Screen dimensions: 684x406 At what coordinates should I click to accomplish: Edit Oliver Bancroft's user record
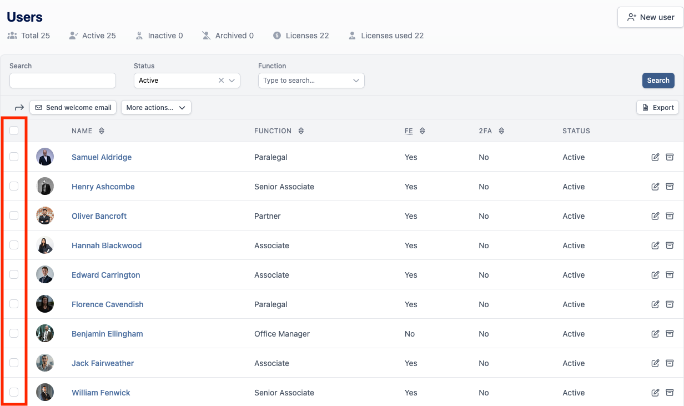655,216
